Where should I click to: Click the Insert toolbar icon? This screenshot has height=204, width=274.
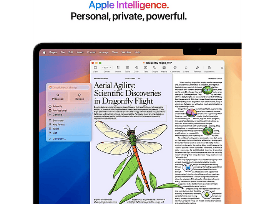[118, 67]
